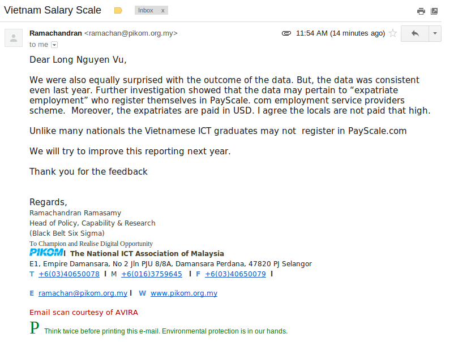Click the telephone number +6(03)40650078

[x=69, y=274]
